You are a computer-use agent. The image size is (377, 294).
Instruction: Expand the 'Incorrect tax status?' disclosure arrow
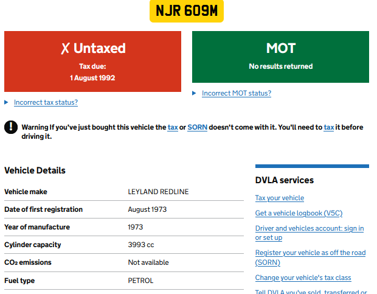6,102
